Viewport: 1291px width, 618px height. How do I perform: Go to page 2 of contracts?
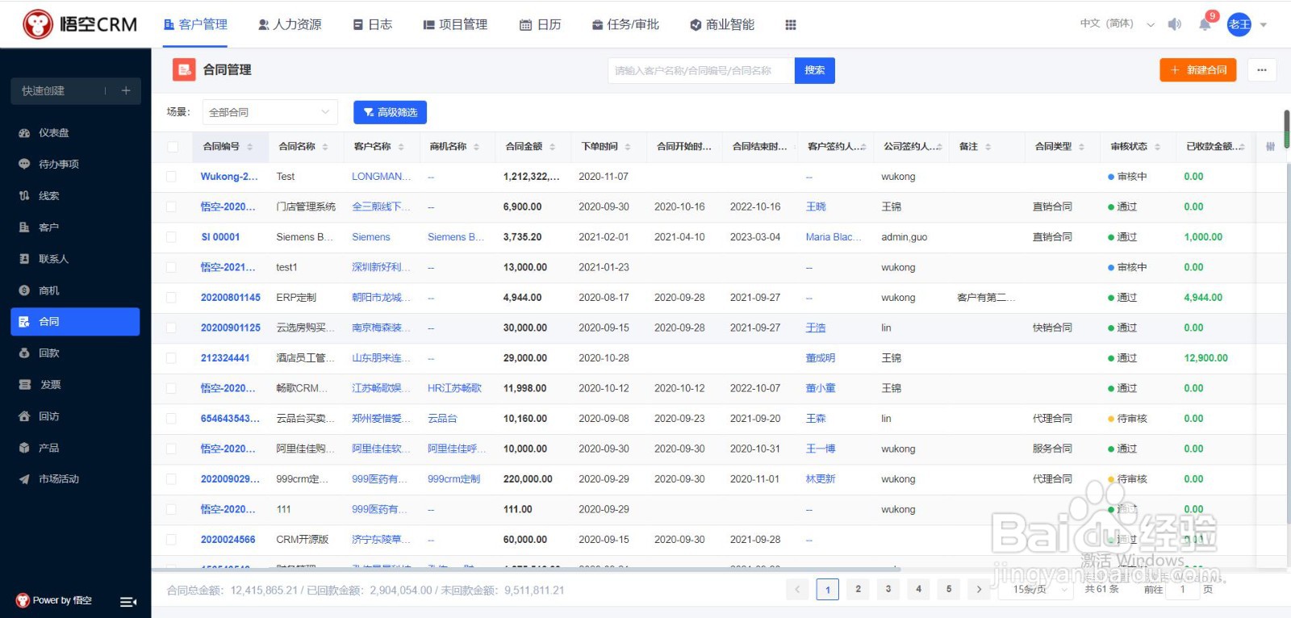click(858, 589)
